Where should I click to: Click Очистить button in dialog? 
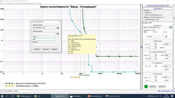(x=46, y=49)
